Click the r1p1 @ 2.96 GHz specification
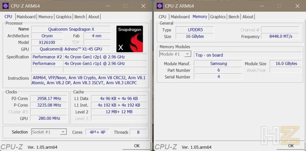Viewport: 306px width, 151px height. 105,63
